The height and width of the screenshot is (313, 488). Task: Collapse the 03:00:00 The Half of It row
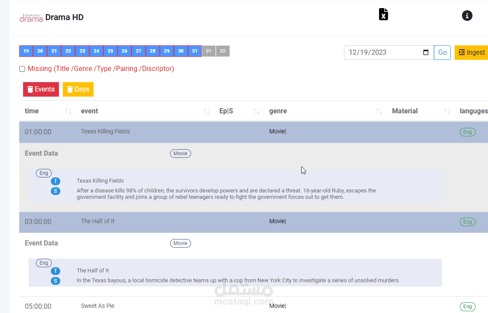click(253, 222)
